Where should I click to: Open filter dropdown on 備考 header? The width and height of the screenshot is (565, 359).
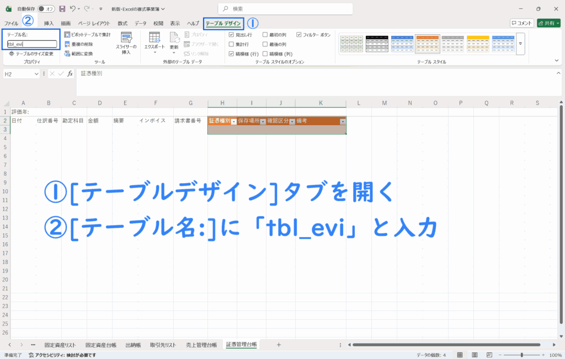(x=343, y=121)
